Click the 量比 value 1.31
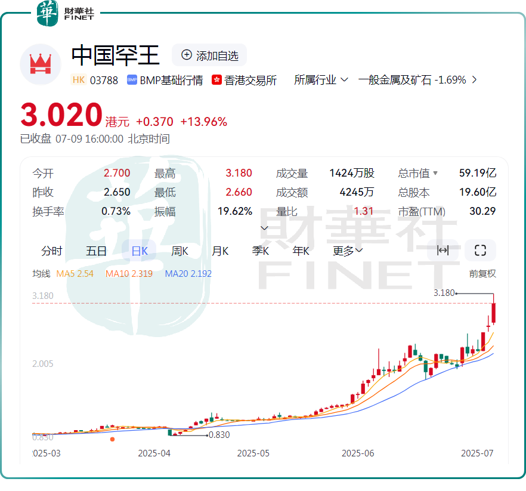This screenshot has height=491, width=526. point(364,211)
